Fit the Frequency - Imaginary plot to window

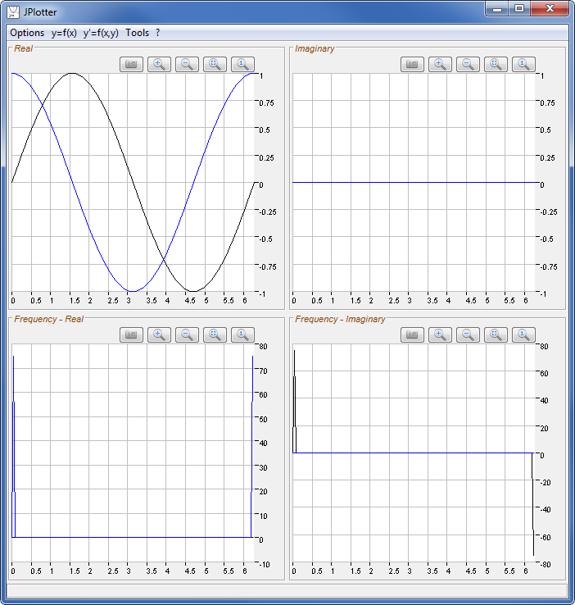pos(496,334)
